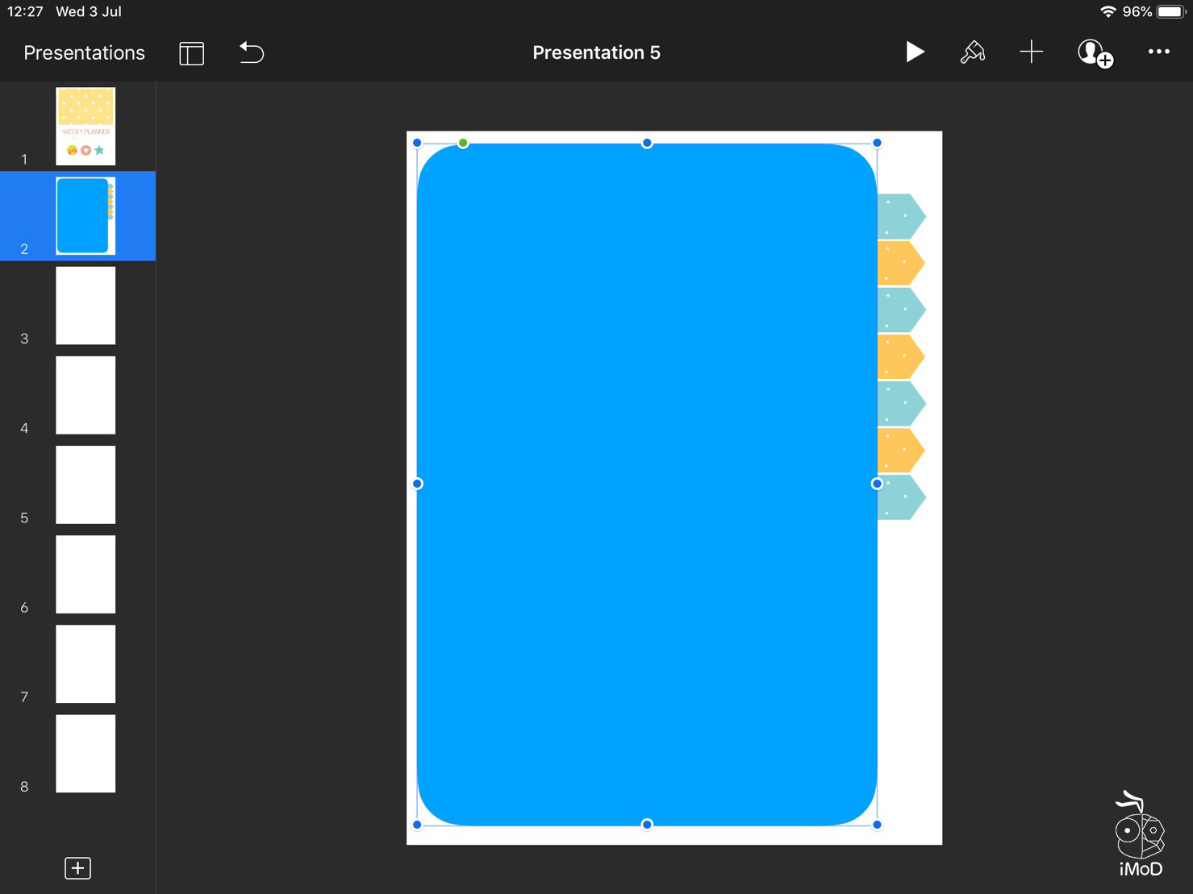Tap the battery indicator in status bar
This screenshot has height=894, width=1193.
coord(1170,12)
